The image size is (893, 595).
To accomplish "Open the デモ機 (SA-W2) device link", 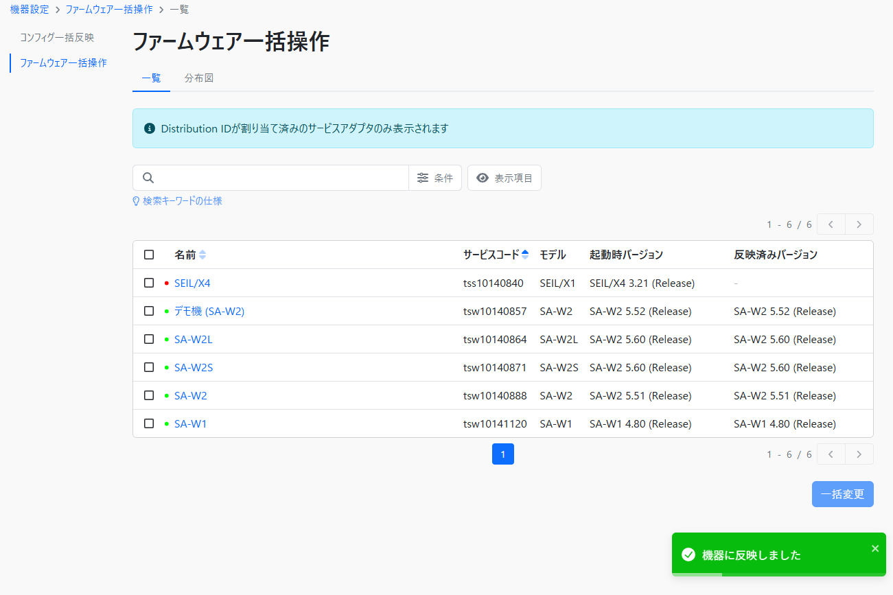I will pyautogui.click(x=209, y=312).
